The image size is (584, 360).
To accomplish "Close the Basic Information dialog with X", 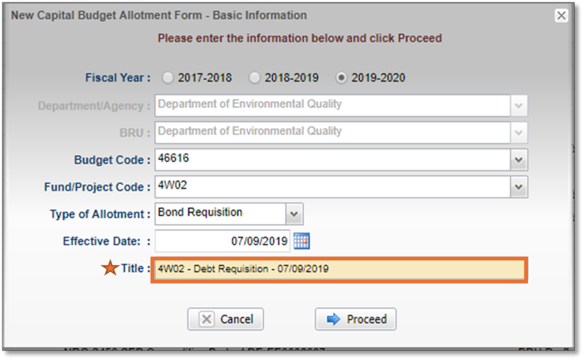I will coord(561,16).
